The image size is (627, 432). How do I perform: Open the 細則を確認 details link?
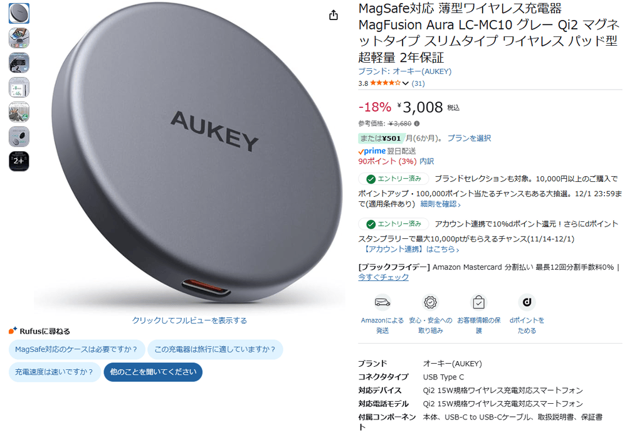(x=440, y=204)
